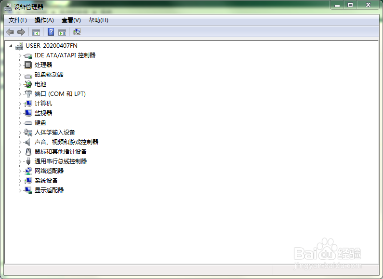Select the 处理器 label
383x279 pixels.
tap(43, 65)
